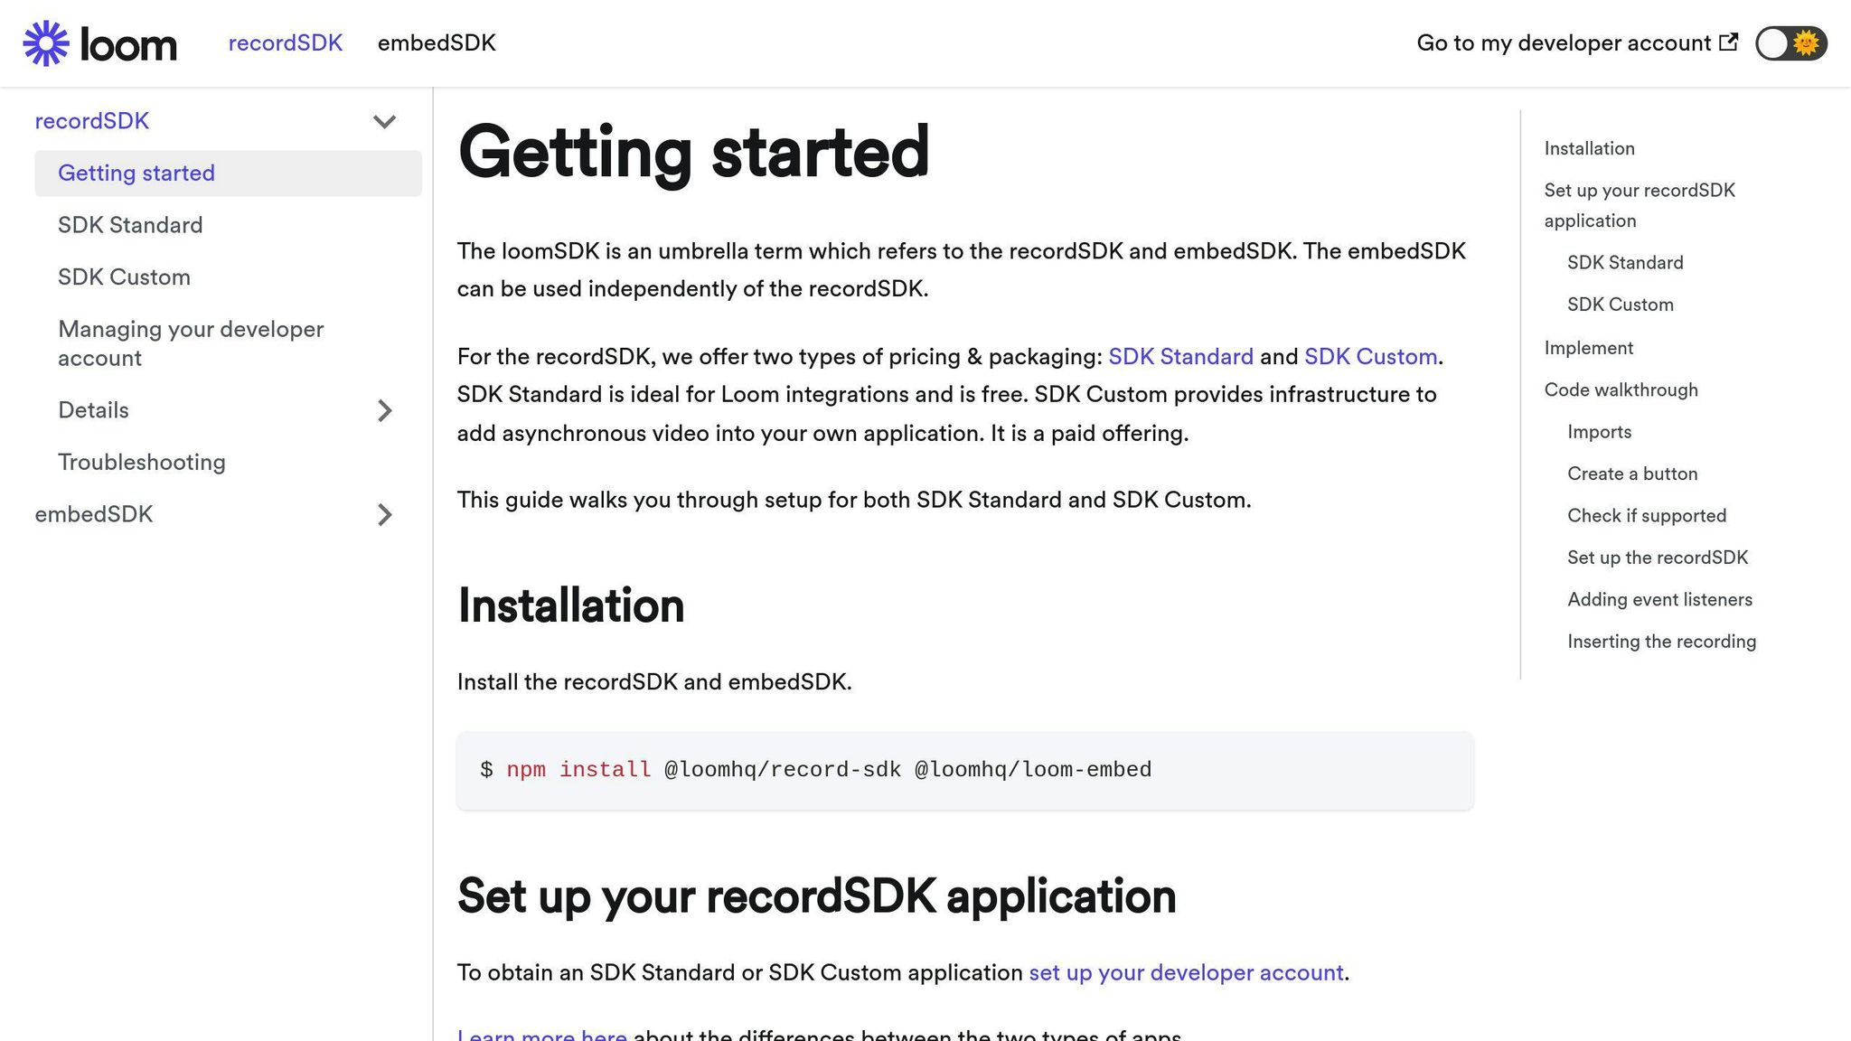Image resolution: width=1851 pixels, height=1041 pixels.
Task: Jump to SDK Standard in table of contents
Action: coord(1625,263)
